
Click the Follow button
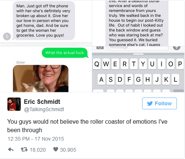159,103
